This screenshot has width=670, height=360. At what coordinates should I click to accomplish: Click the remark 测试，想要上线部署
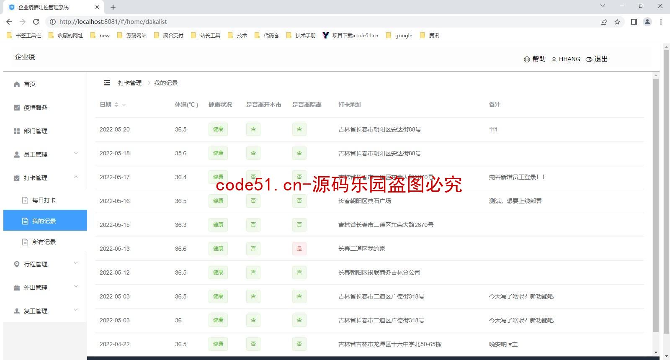click(515, 201)
